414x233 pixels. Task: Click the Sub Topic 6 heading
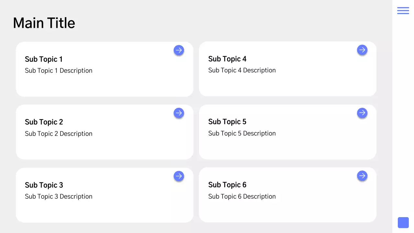pos(227,185)
